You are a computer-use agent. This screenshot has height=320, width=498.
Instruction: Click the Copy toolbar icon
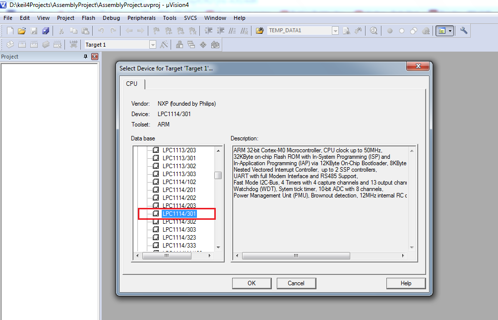pyautogui.click(x=73, y=31)
